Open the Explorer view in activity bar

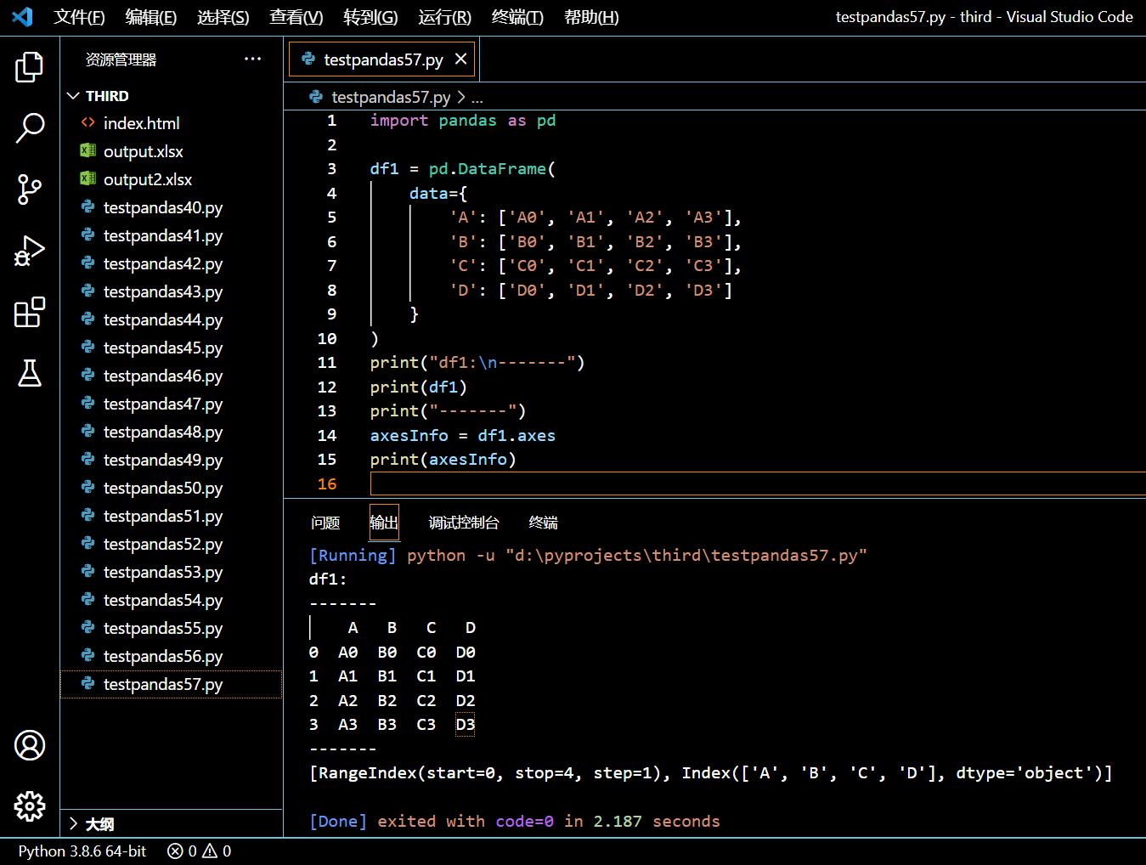[30, 67]
